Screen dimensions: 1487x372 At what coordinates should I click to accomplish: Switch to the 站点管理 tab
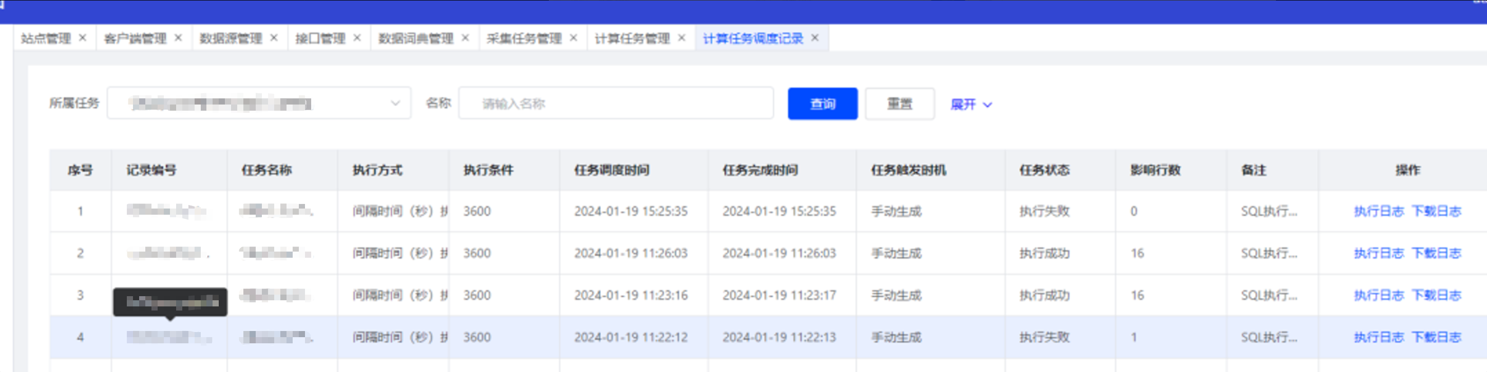pyautogui.click(x=46, y=38)
